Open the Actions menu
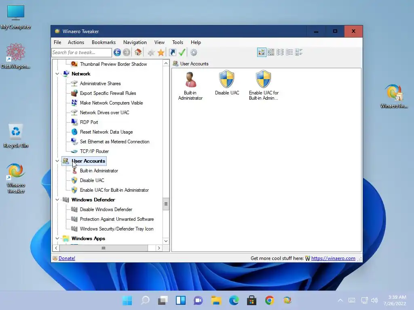This screenshot has width=414, height=310. (x=76, y=42)
